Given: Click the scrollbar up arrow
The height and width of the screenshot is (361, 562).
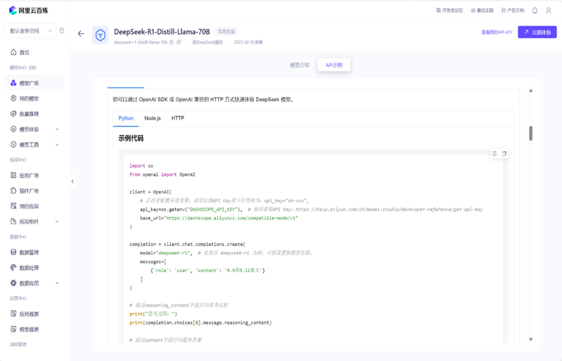Looking at the screenshot, I should point(531,91).
